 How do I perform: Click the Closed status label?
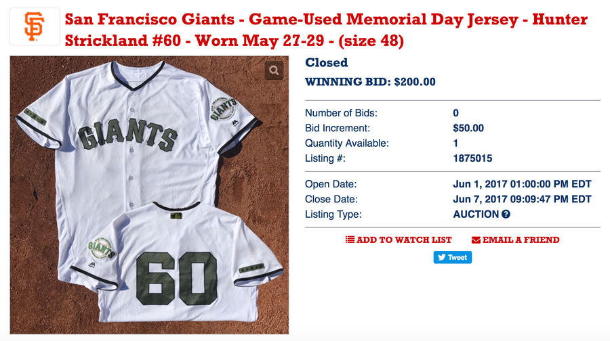point(327,62)
